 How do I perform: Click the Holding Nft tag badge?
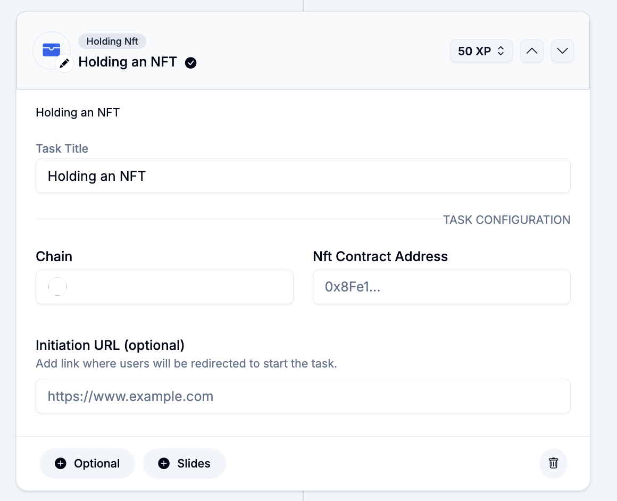pos(112,41)
